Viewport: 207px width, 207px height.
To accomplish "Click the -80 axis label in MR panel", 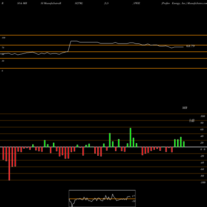I will [x=202, y=176].
